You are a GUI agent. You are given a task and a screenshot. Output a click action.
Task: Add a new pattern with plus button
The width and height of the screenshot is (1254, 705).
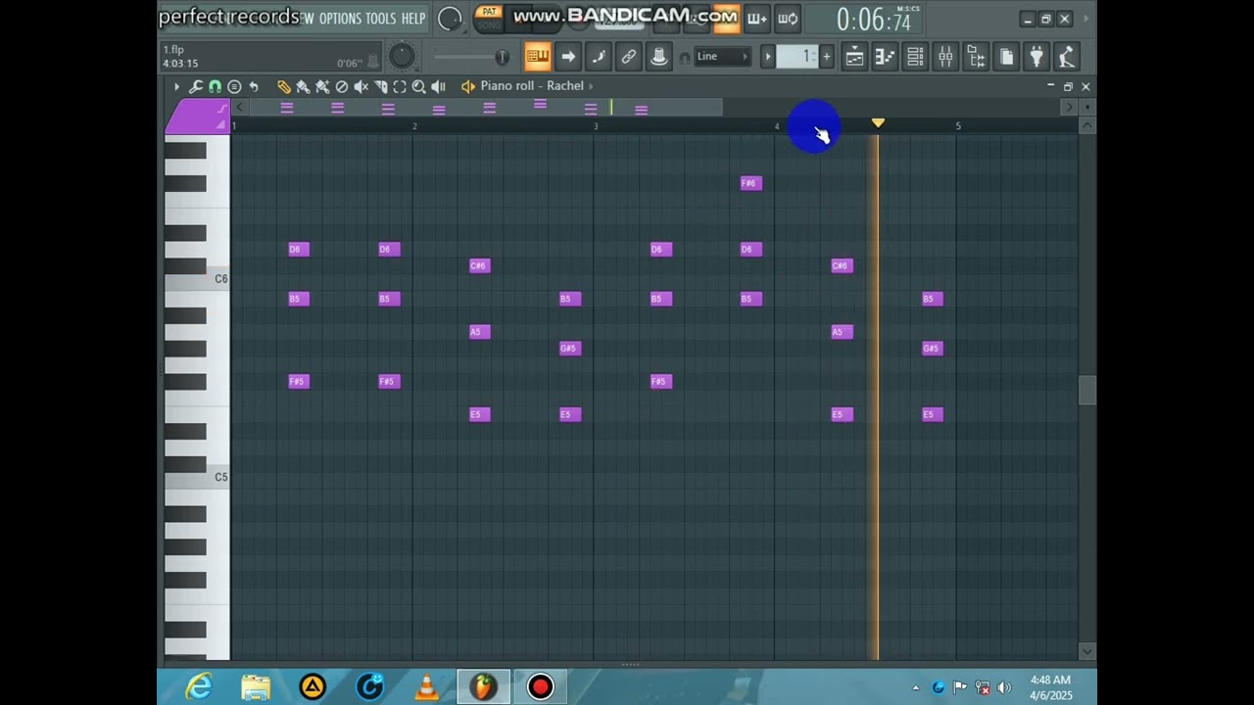826,57
